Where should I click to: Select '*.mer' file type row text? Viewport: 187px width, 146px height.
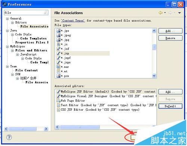coord(65,67)
